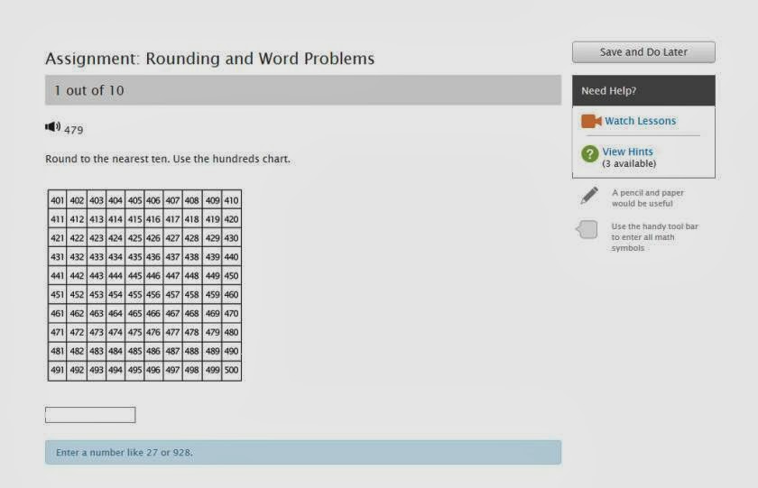Click the 'Need Help?' panel header
Image resolution: width=758 pixels, height=488 pixels.
point(643,90)
